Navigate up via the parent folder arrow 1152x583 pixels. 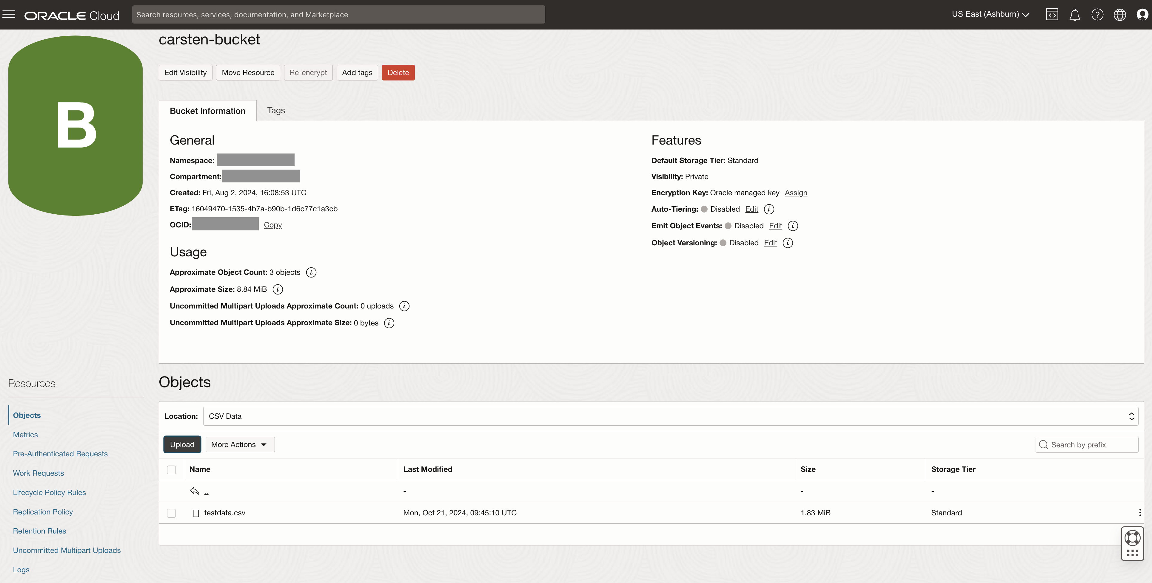point(195,491)
